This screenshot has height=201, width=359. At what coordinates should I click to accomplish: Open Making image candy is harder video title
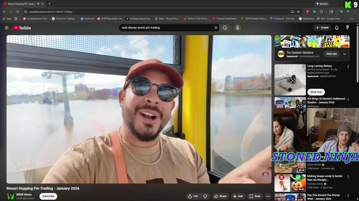[x=325, y=178]
